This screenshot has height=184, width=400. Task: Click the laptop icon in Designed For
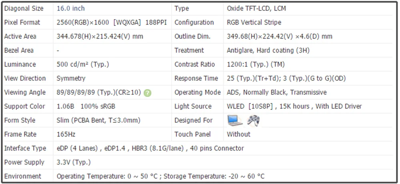point(234,120)
